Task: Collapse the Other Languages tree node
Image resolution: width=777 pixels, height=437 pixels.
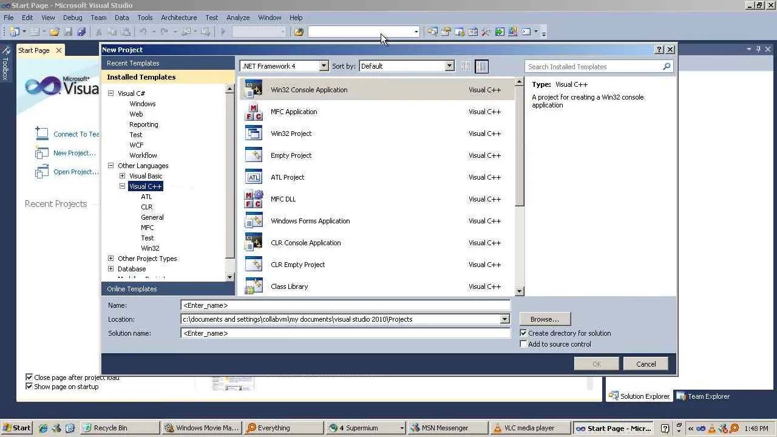Action: (111, 166)
